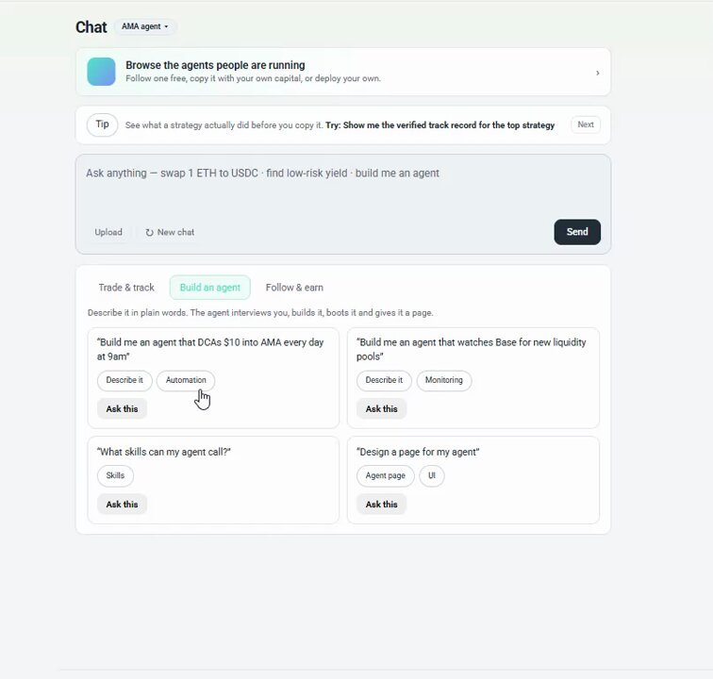Select the Monitoring tag
Image resolution: width=713 pixels, height=679 pixels.
coord(444,380)
